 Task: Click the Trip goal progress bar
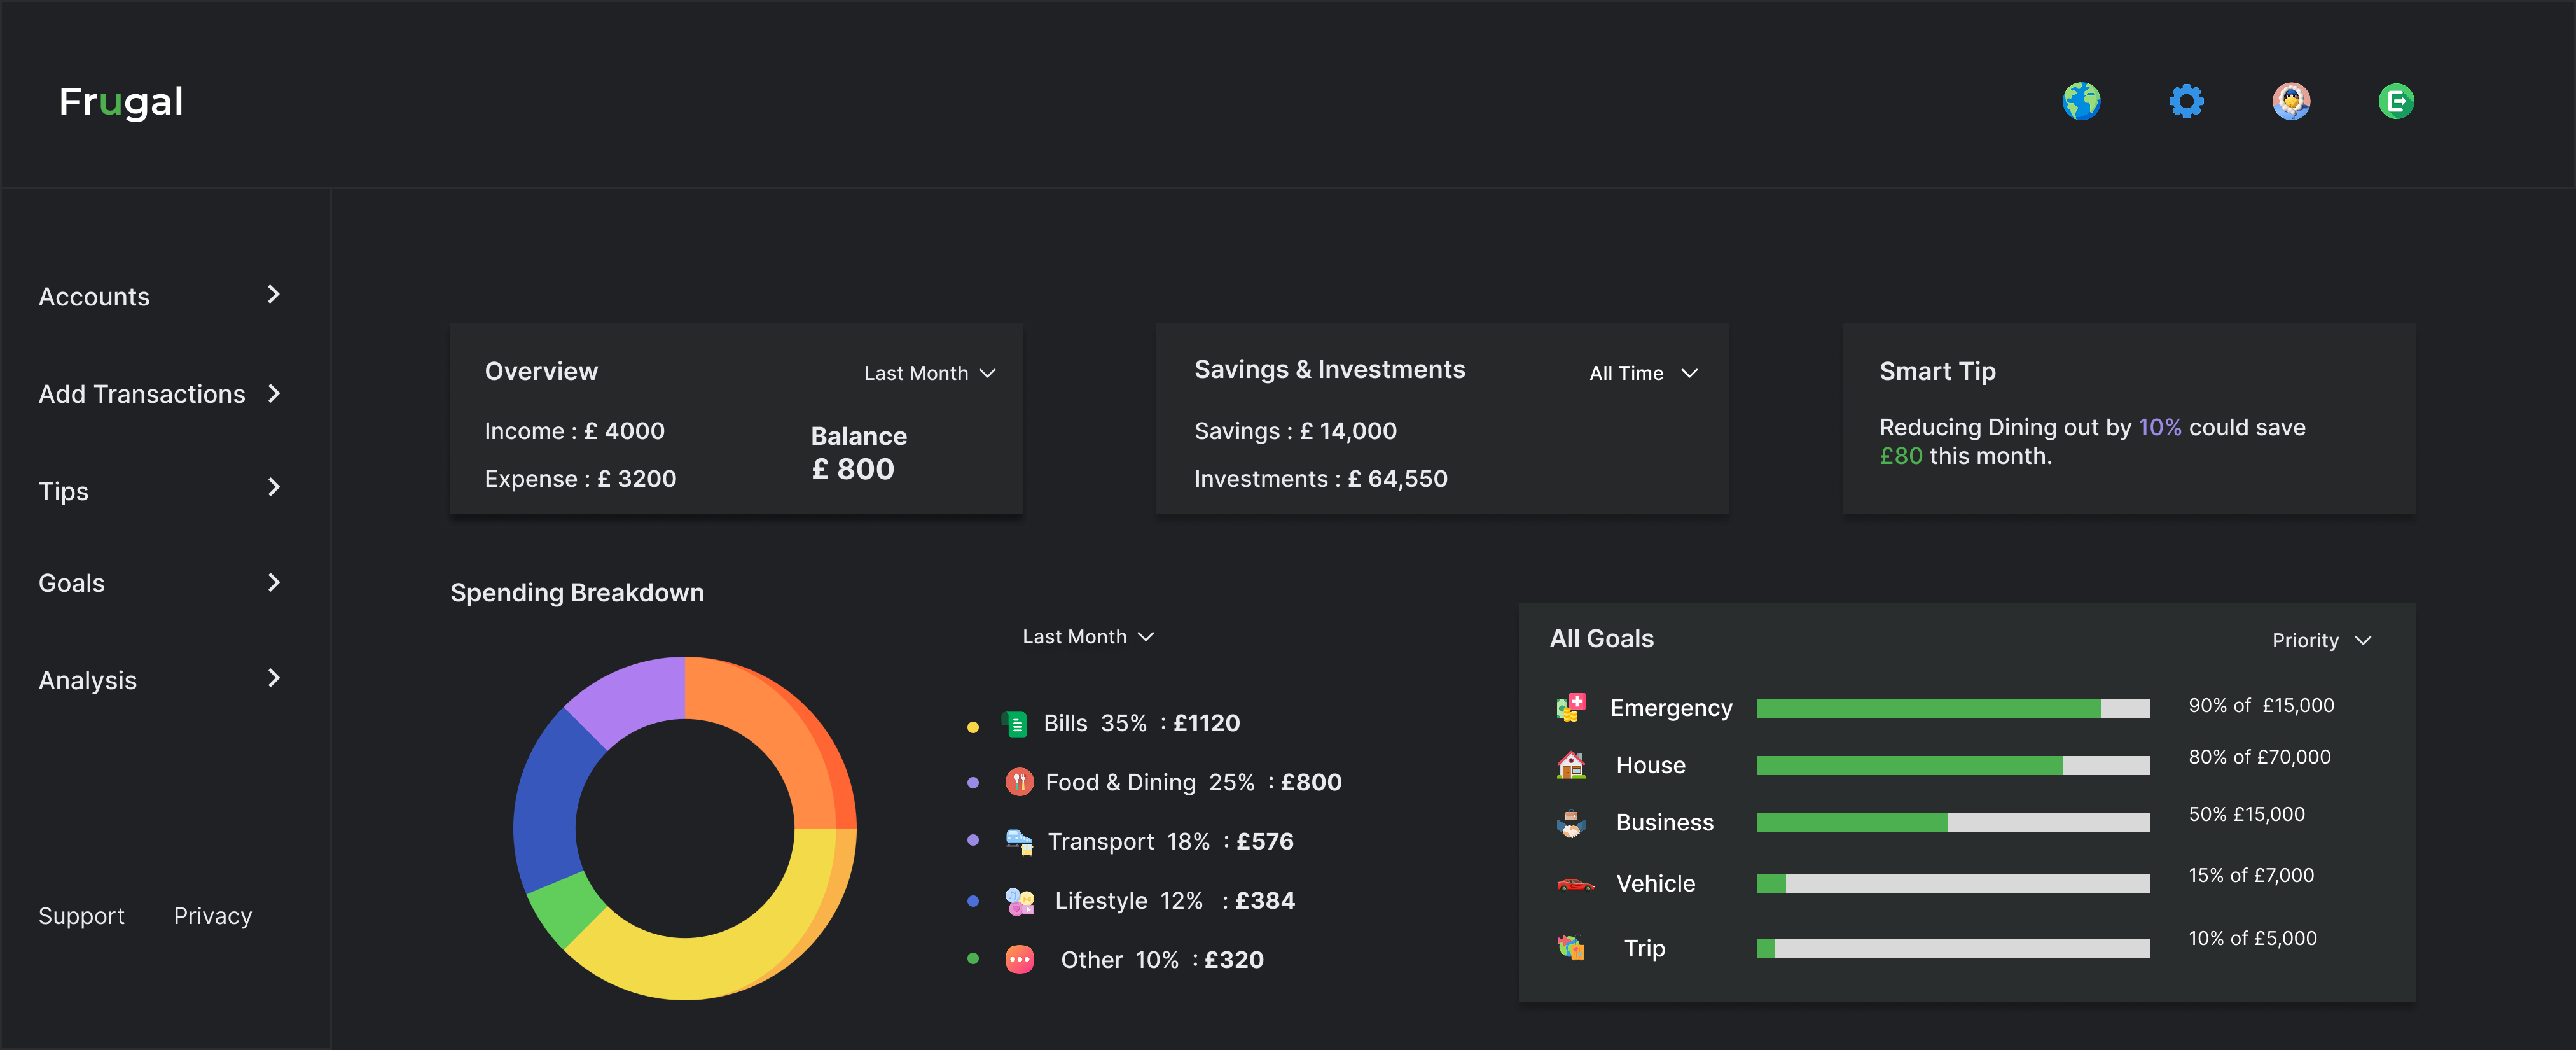coord(1953,948)
